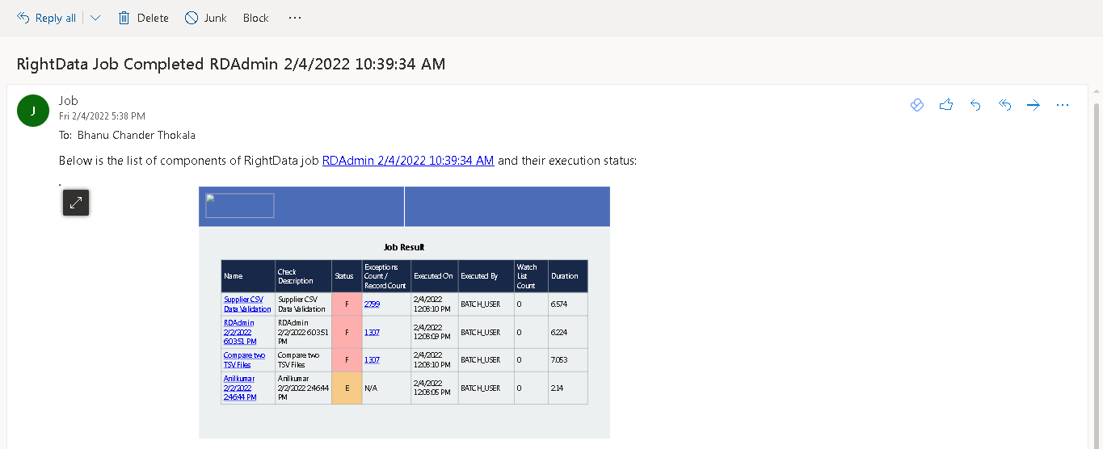This screenshot has height=449, width=1103.
Task: Click the Check Description column header
Action: pyautogui.click(x=303, y=276)
